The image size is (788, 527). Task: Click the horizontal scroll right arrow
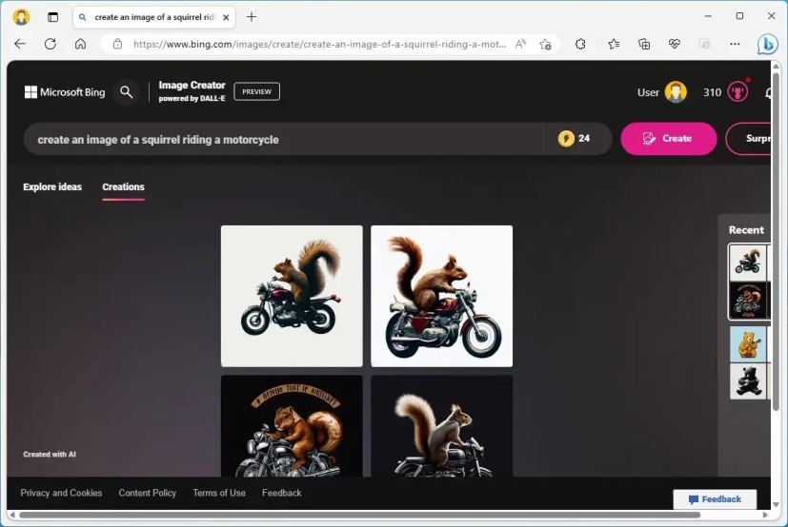(x=765, y=515)
